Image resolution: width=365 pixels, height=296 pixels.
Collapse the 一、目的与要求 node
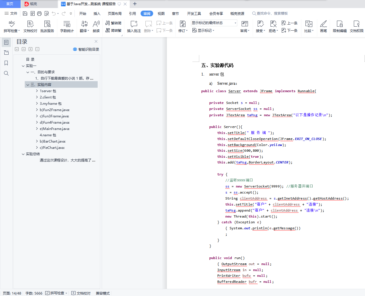pos(28,72)
